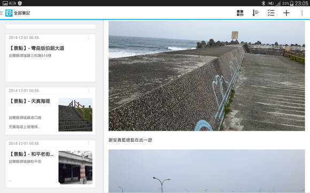Tap the old street building thumbnail
Viewport: 310px width, 193px height.
click(x=75, y=167)
